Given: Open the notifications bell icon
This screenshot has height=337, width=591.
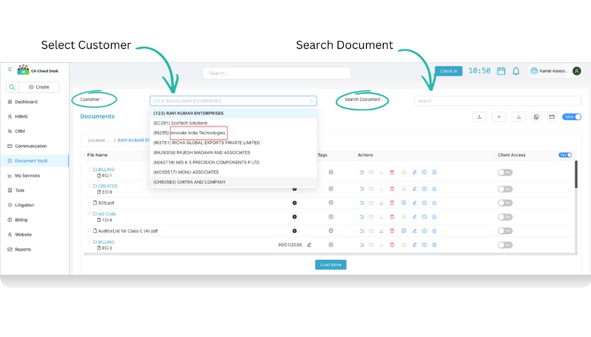Looking at the screenshot, I should (x=517, y=70).
